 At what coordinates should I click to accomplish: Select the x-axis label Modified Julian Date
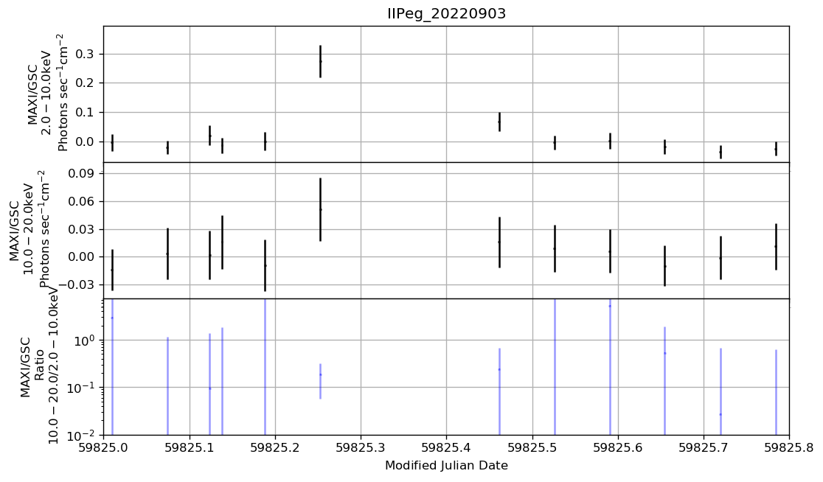click(x=446, y=465)
